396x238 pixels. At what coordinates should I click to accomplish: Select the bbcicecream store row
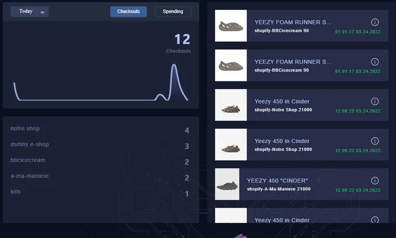(100, 161)
